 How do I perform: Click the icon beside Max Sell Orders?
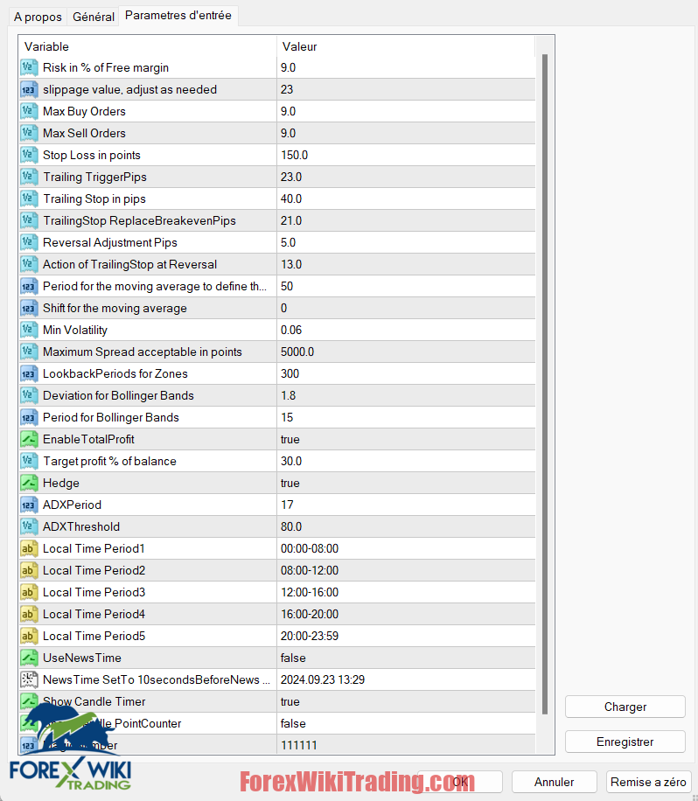[x=29, y=133]
